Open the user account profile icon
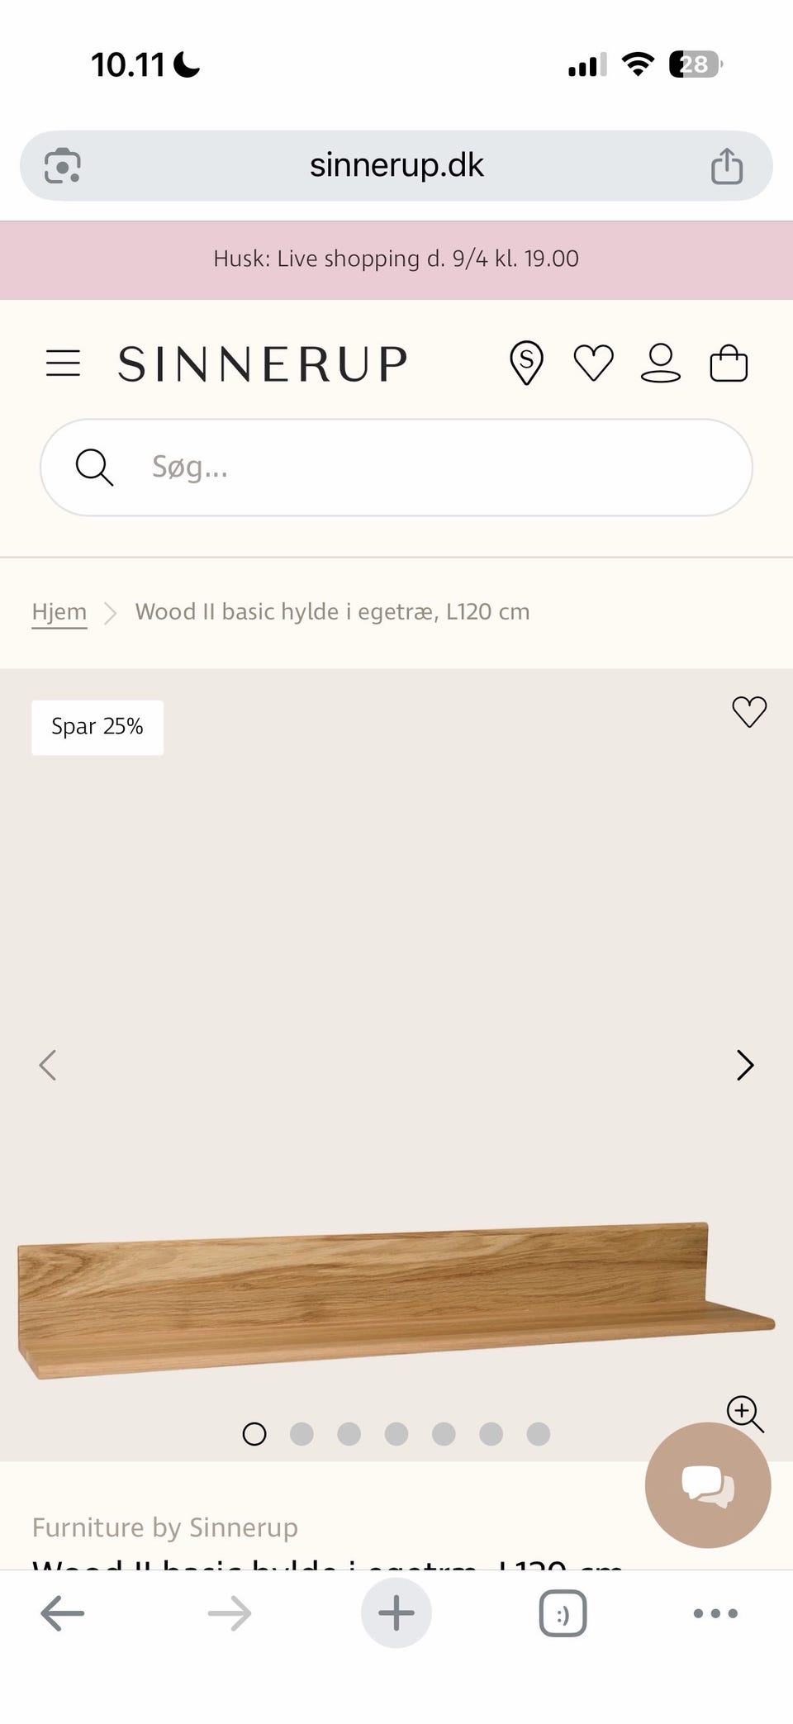 point(661,363)
